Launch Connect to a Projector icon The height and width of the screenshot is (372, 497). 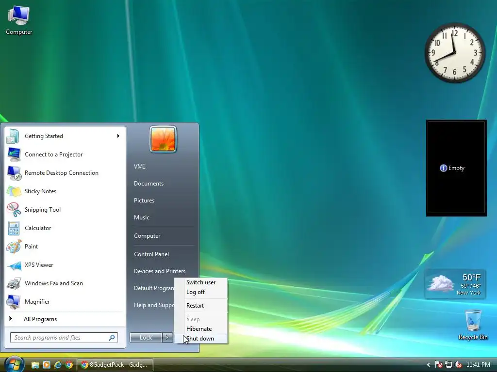14,155
